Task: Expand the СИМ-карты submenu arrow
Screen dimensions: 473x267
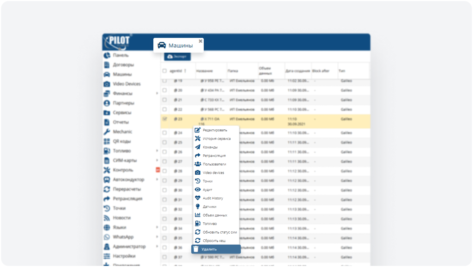Action: [157, 161]
